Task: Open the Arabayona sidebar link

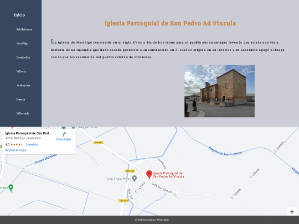Action: coord(23,85)
